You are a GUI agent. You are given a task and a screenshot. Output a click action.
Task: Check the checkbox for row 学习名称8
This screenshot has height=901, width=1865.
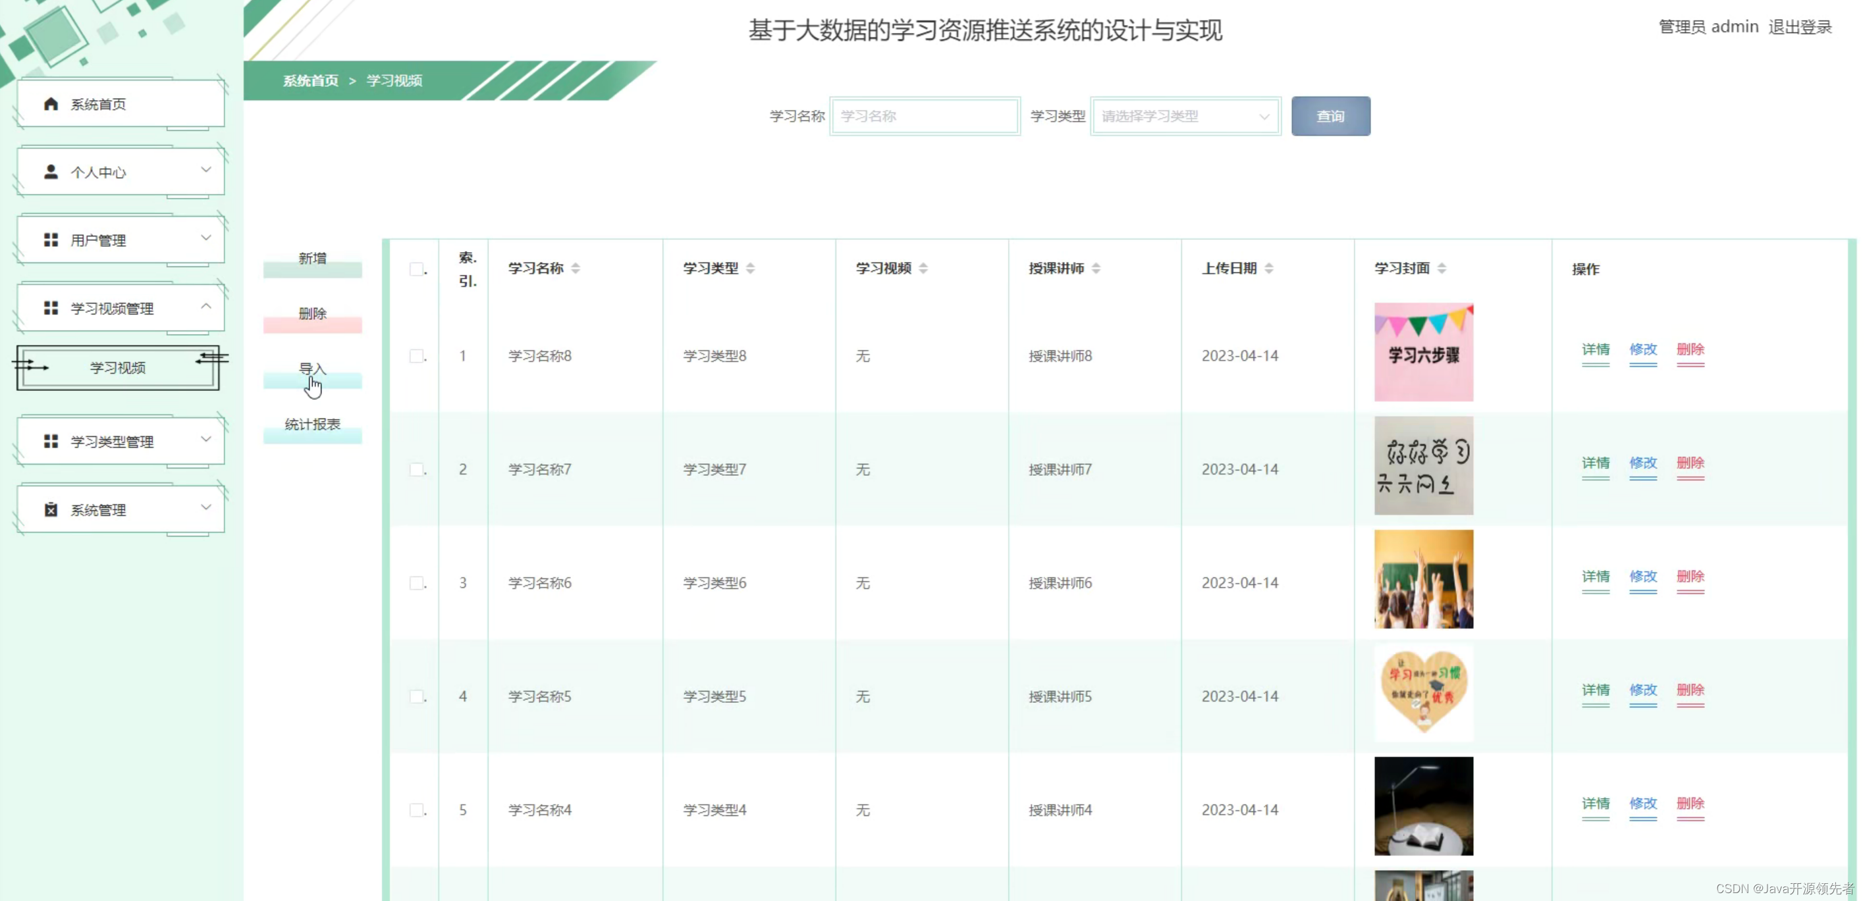416,356
